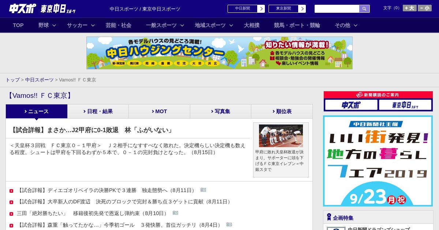
Task: Expand the 一般スポーツ navigation menu
Action: pos(165,25)
